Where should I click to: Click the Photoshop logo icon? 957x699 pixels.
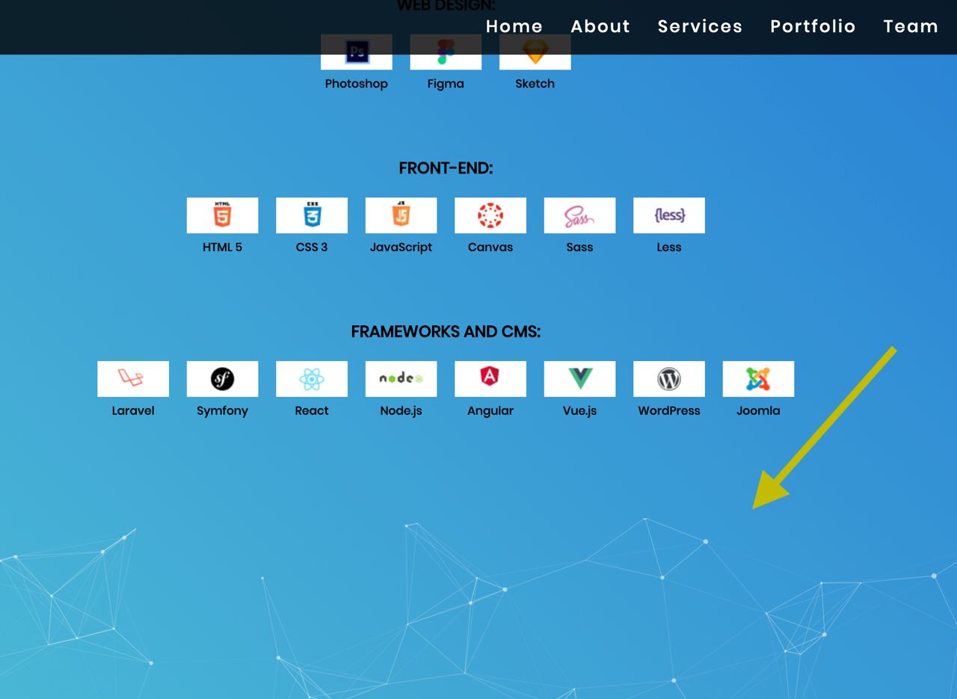point(357,52)
